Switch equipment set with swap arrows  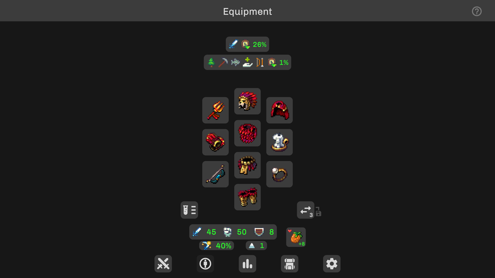point(306,210)
